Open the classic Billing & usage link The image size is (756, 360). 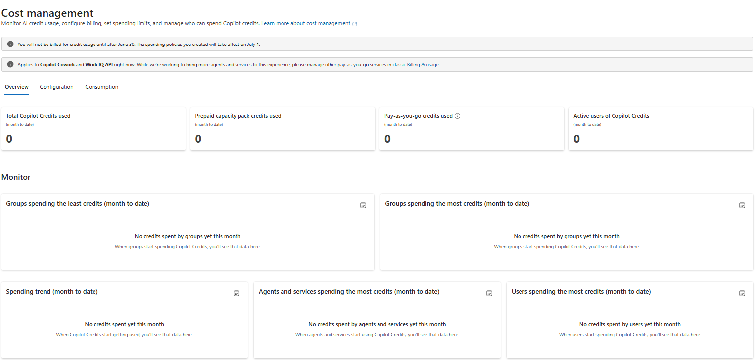(x=416, y=64)
